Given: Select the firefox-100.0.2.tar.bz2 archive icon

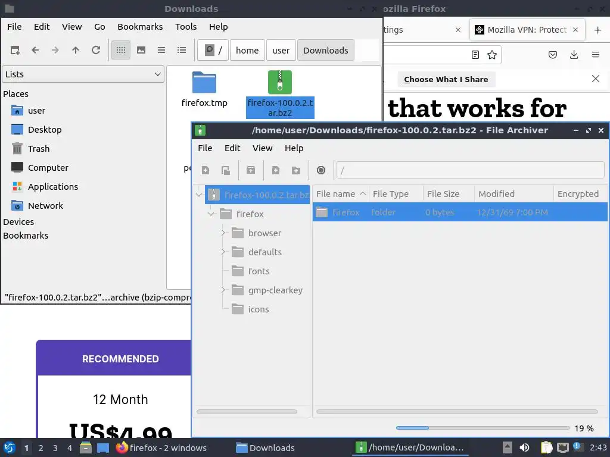Looking at the screenshot, I should pos(280,82).
